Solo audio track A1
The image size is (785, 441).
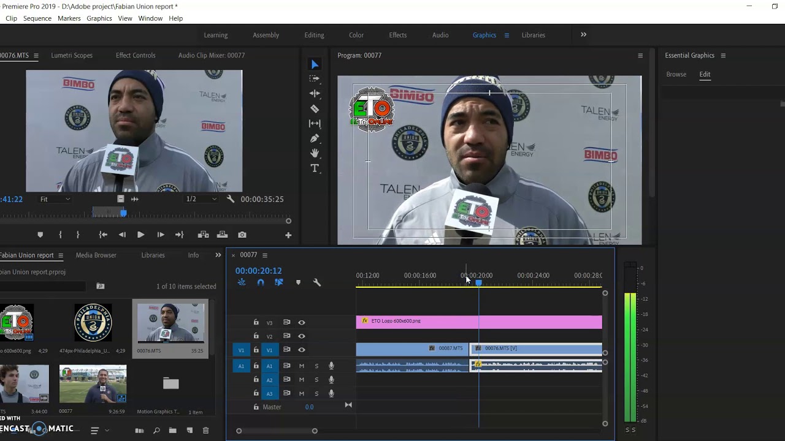pos(316,366)
